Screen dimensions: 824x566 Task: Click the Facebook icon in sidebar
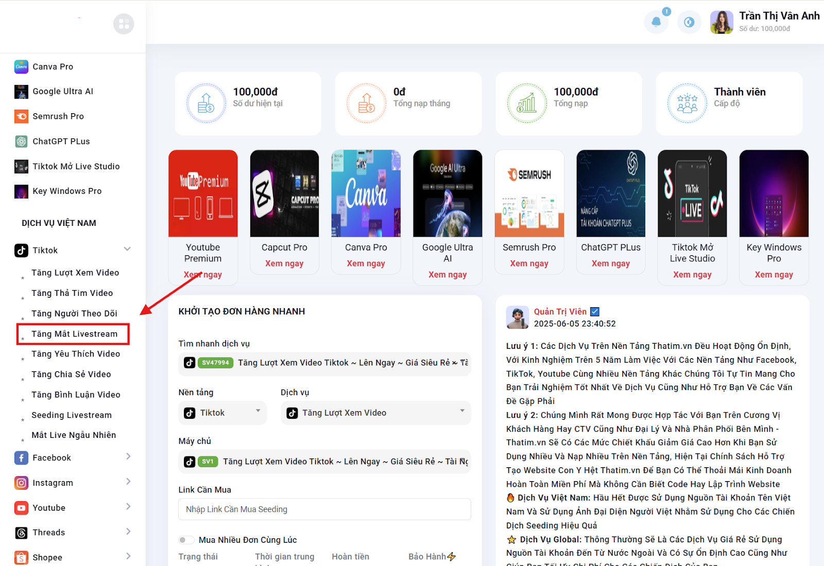click(21, 457)
